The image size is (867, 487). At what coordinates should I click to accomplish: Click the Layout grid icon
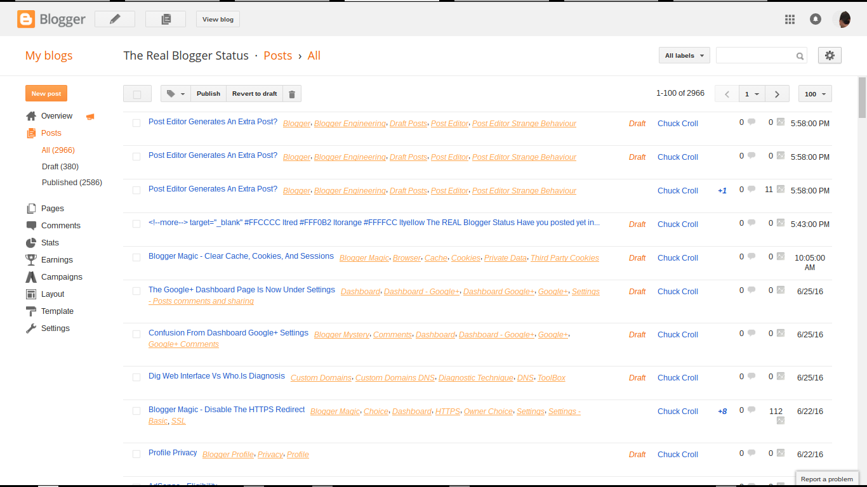(31, 294)
